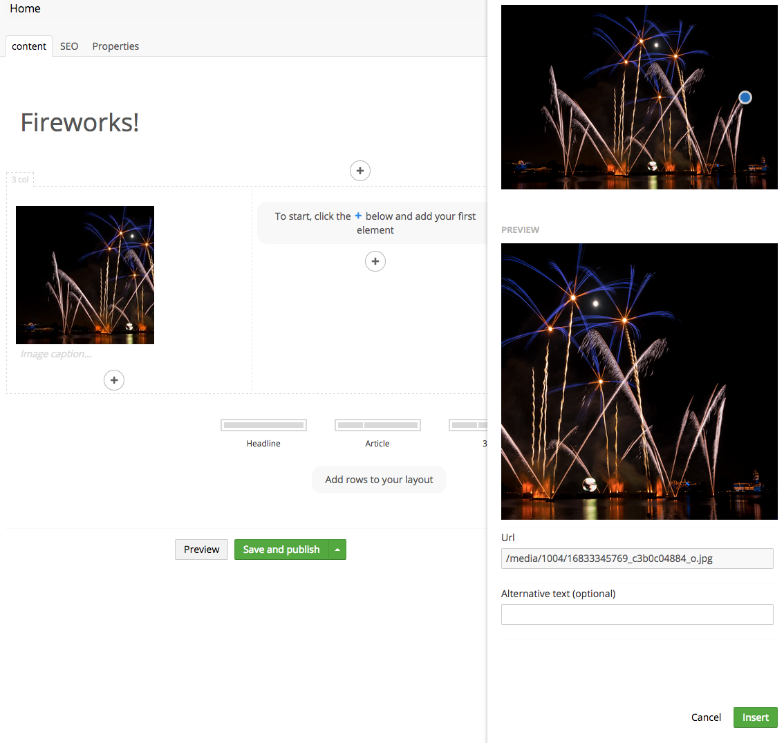This screenshot has height=743, width=784.
Task: Switch to the SEO tab
Action: coord(69,46)
